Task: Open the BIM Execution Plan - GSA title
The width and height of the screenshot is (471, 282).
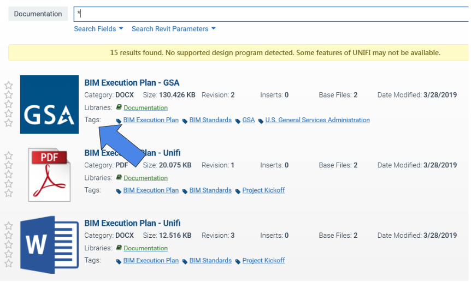Action: click(132, 83)
